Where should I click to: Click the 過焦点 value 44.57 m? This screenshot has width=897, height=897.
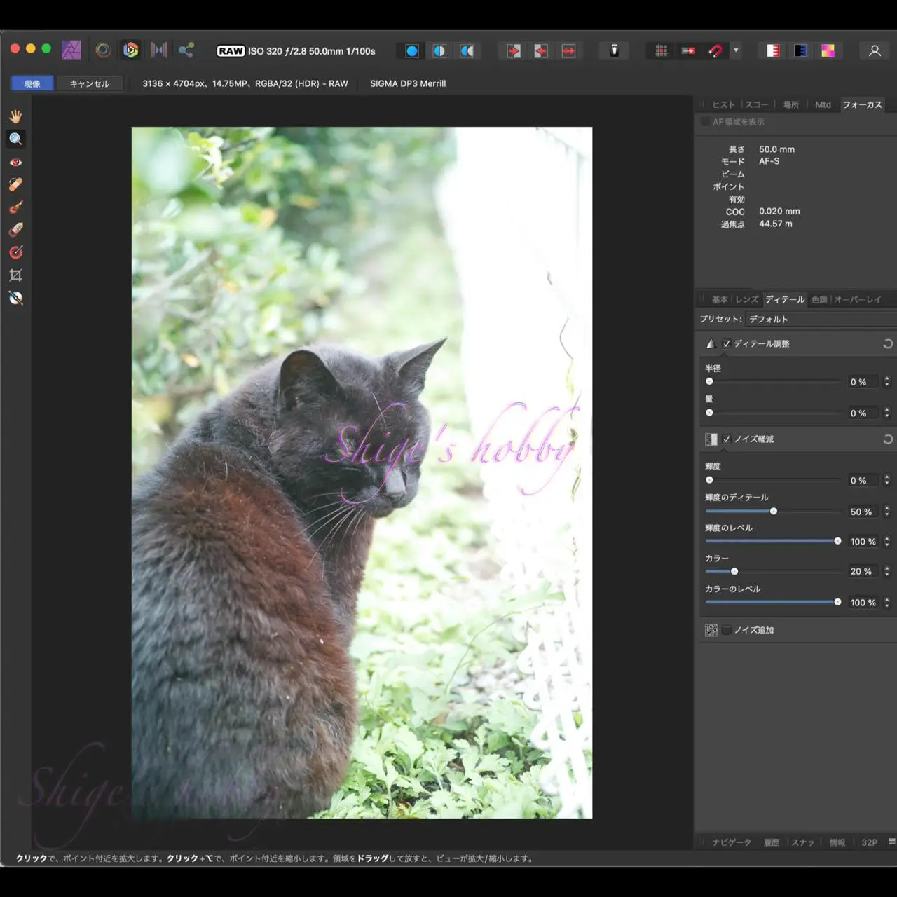point(776,224)
